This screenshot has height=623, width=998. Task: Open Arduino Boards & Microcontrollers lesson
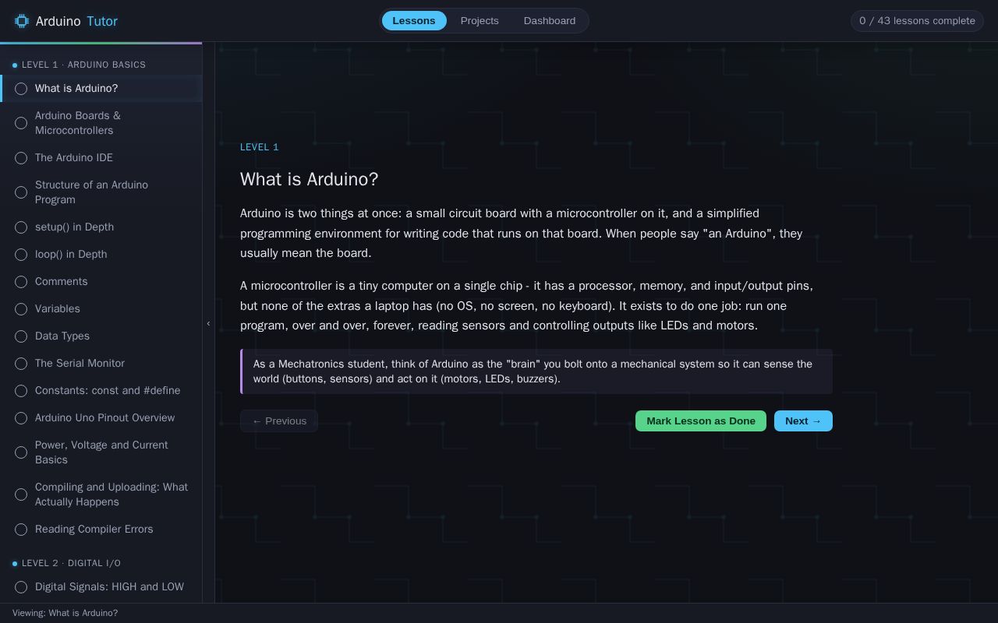[x=101, y=123]
